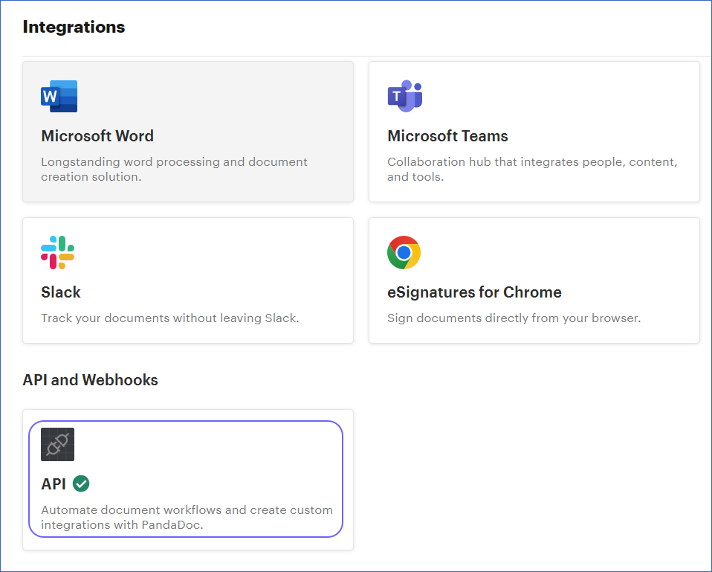712x572 pixels.
Task: Open the Microsoft Teams integration title
Action: 447,136
